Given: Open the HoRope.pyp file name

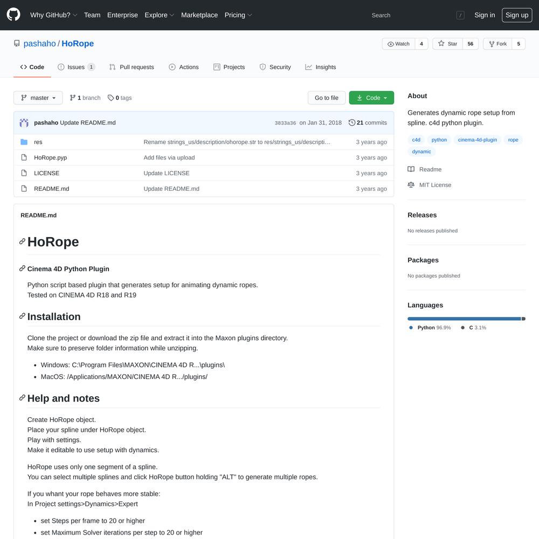Looking at the screenshot, I should (x=51, y=157).
